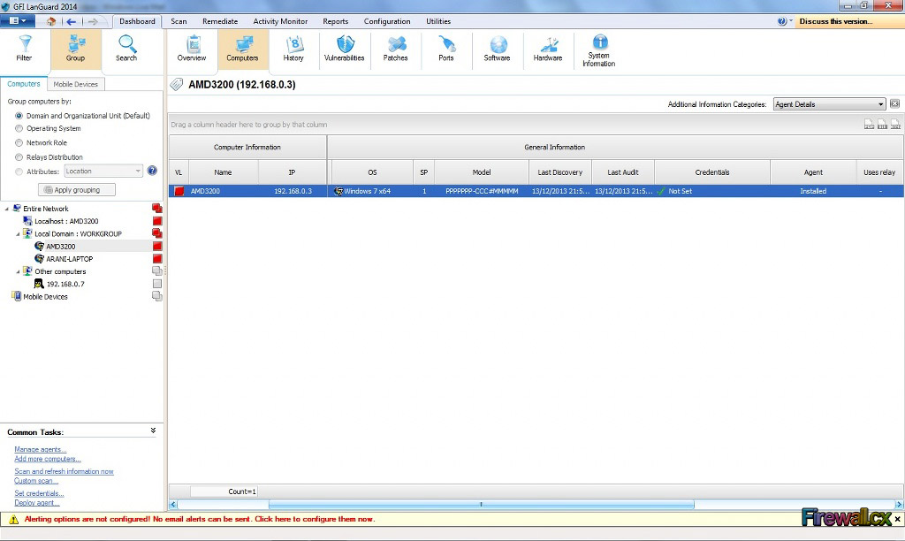Select the Attributes grouping radio button
905x541 pixels.
coord(19,171)
